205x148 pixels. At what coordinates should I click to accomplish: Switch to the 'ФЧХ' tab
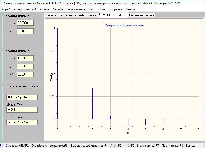pos(93,15)
